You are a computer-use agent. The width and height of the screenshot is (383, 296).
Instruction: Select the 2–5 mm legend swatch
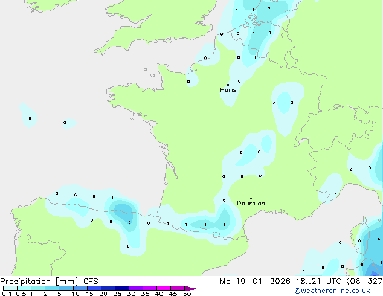(52, 288)
